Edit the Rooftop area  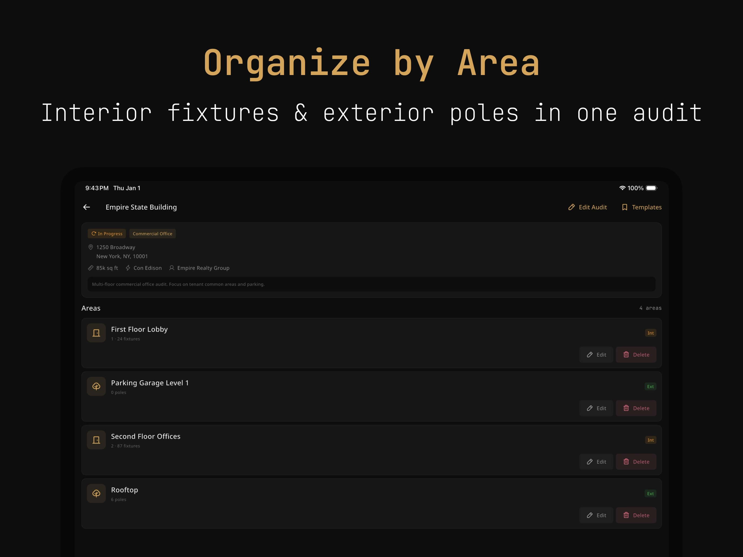click(596, 515)
